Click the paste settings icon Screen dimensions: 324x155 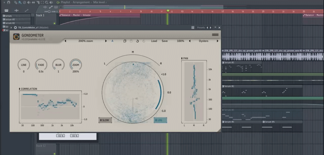click(x=131, y=41)
